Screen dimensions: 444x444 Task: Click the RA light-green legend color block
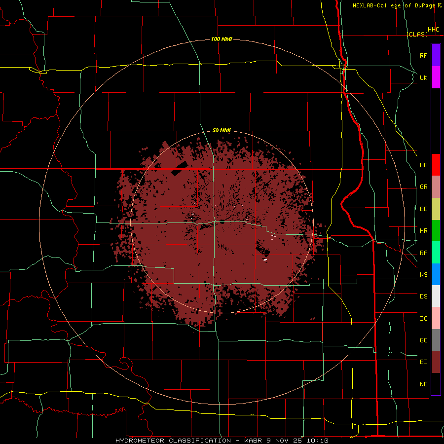436,253
